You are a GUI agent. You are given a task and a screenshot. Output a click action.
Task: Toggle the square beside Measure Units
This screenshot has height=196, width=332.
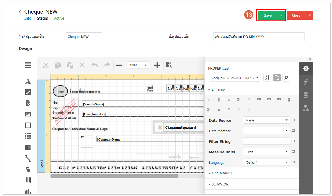point(293,152)
